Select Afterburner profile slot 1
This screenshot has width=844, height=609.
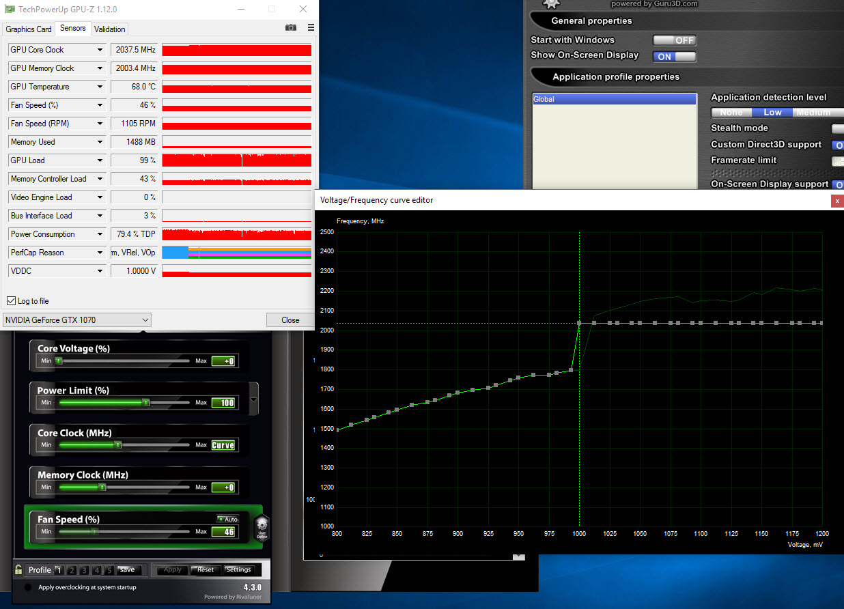(59, 570)
